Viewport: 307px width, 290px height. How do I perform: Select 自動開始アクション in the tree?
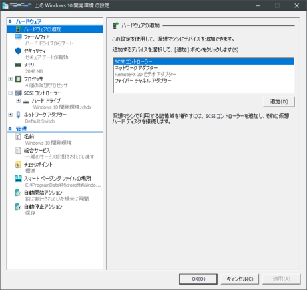[x=43, y=193]
